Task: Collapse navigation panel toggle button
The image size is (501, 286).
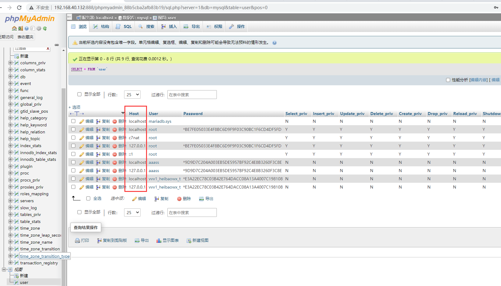Action: (70, 17)
